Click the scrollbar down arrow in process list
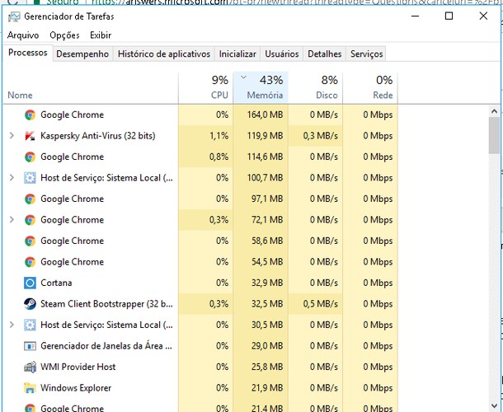 tap(494, 405)
